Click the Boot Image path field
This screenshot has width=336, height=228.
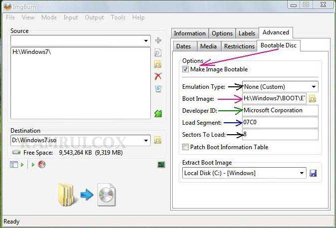tap(274, 98)
